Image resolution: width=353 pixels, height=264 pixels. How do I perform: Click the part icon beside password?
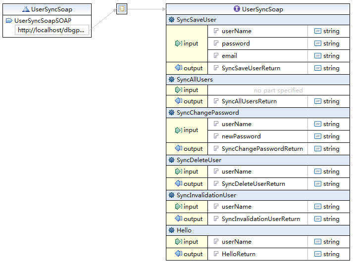point(216,43)
